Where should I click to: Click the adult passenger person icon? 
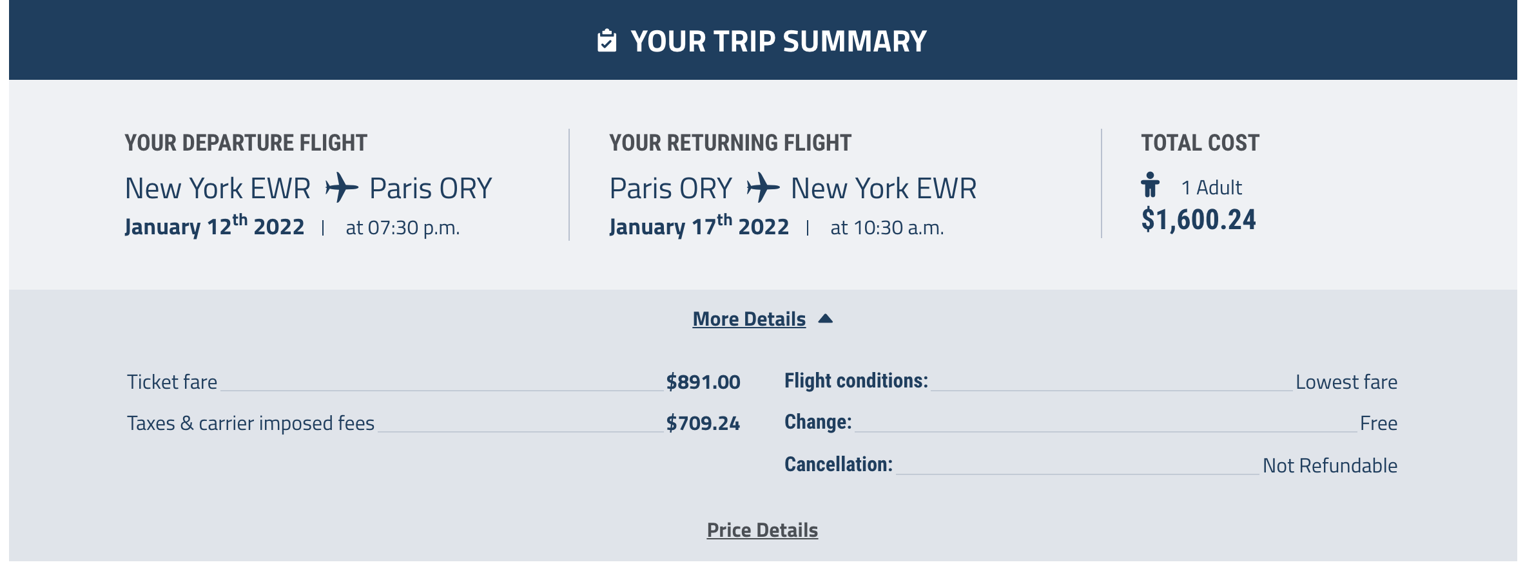[1150, 185]
